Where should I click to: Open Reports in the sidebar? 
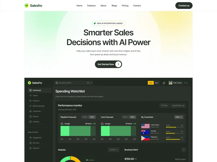click(36, 116)
